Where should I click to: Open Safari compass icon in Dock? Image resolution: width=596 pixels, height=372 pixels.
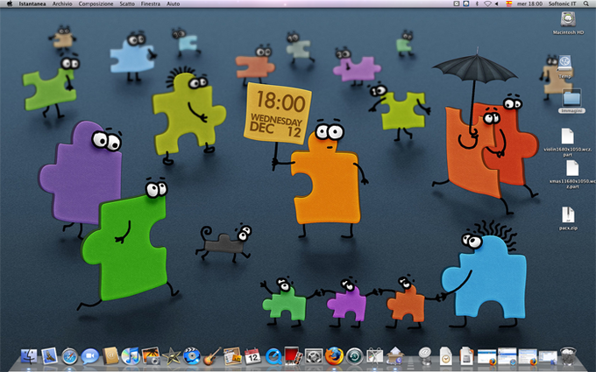[69, 357]
